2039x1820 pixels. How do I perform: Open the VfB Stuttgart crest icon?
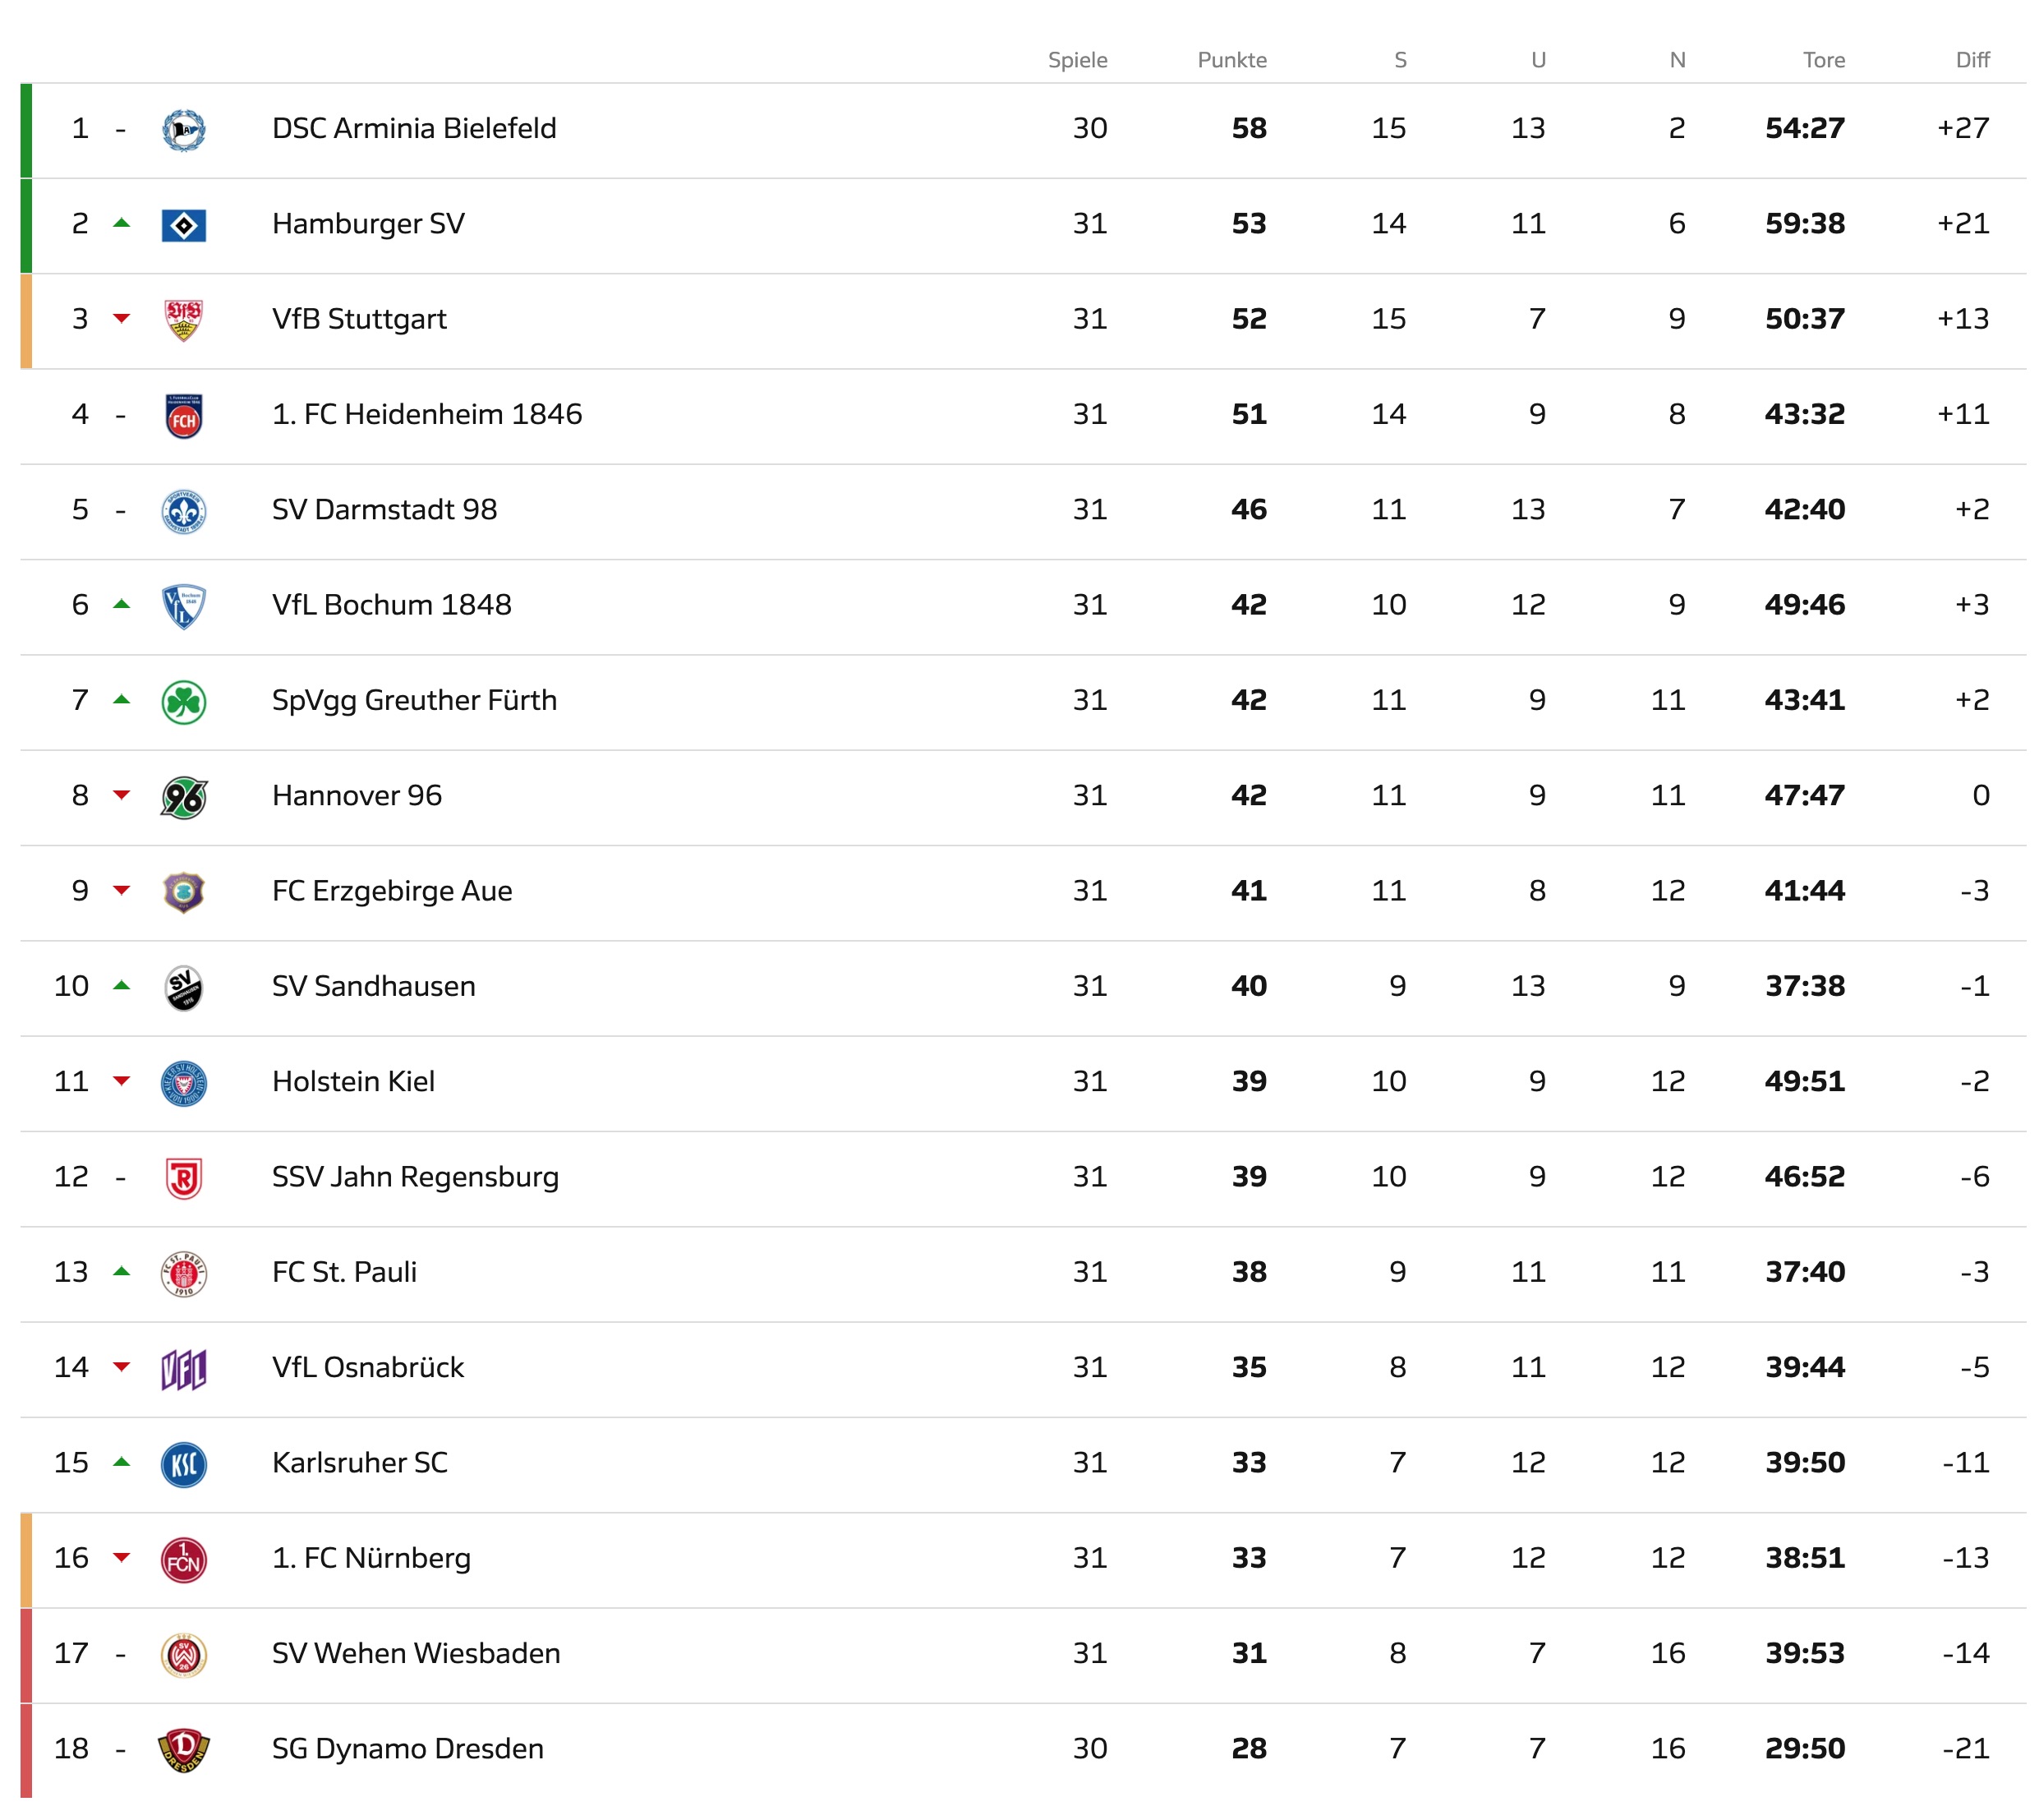[184, 320]
